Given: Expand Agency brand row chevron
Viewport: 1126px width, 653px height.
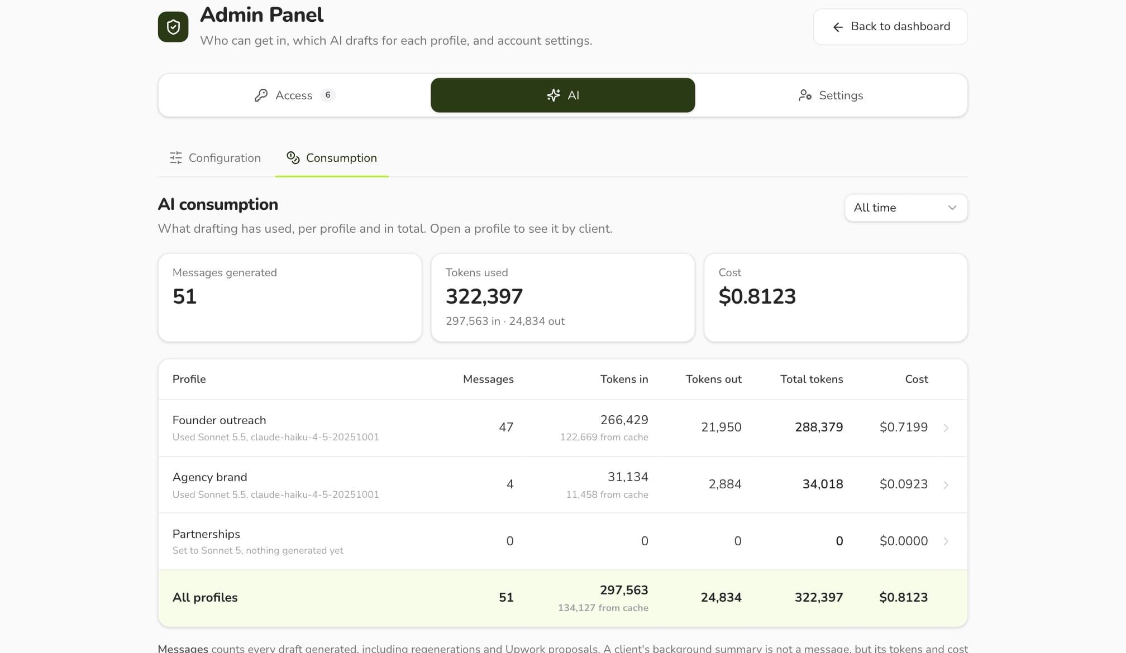Looking at the screenshot, I should coord(946,485).
